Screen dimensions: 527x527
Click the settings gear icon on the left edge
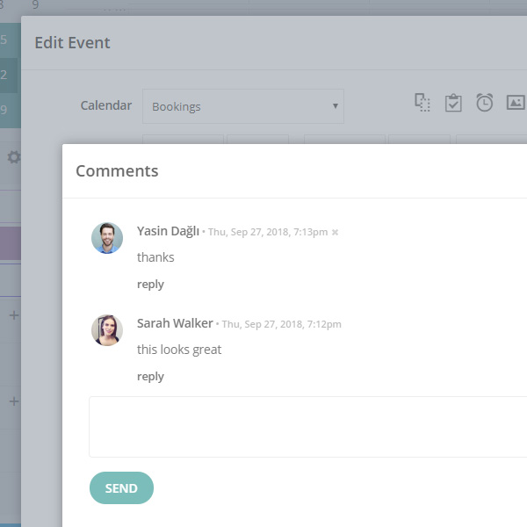pyautogui.click(x=14, y=157)
